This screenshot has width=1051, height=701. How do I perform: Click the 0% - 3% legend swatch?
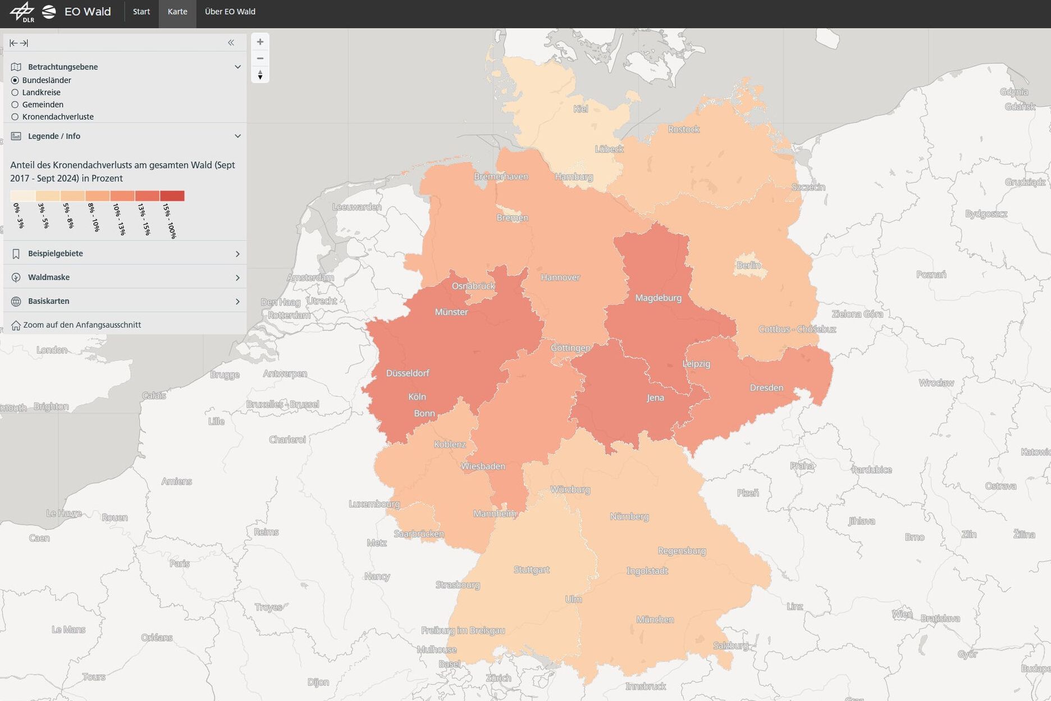click(22, 196)
